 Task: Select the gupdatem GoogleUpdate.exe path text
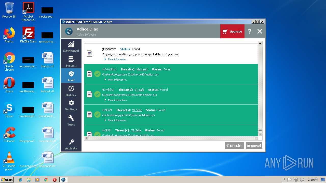point(140,54)
